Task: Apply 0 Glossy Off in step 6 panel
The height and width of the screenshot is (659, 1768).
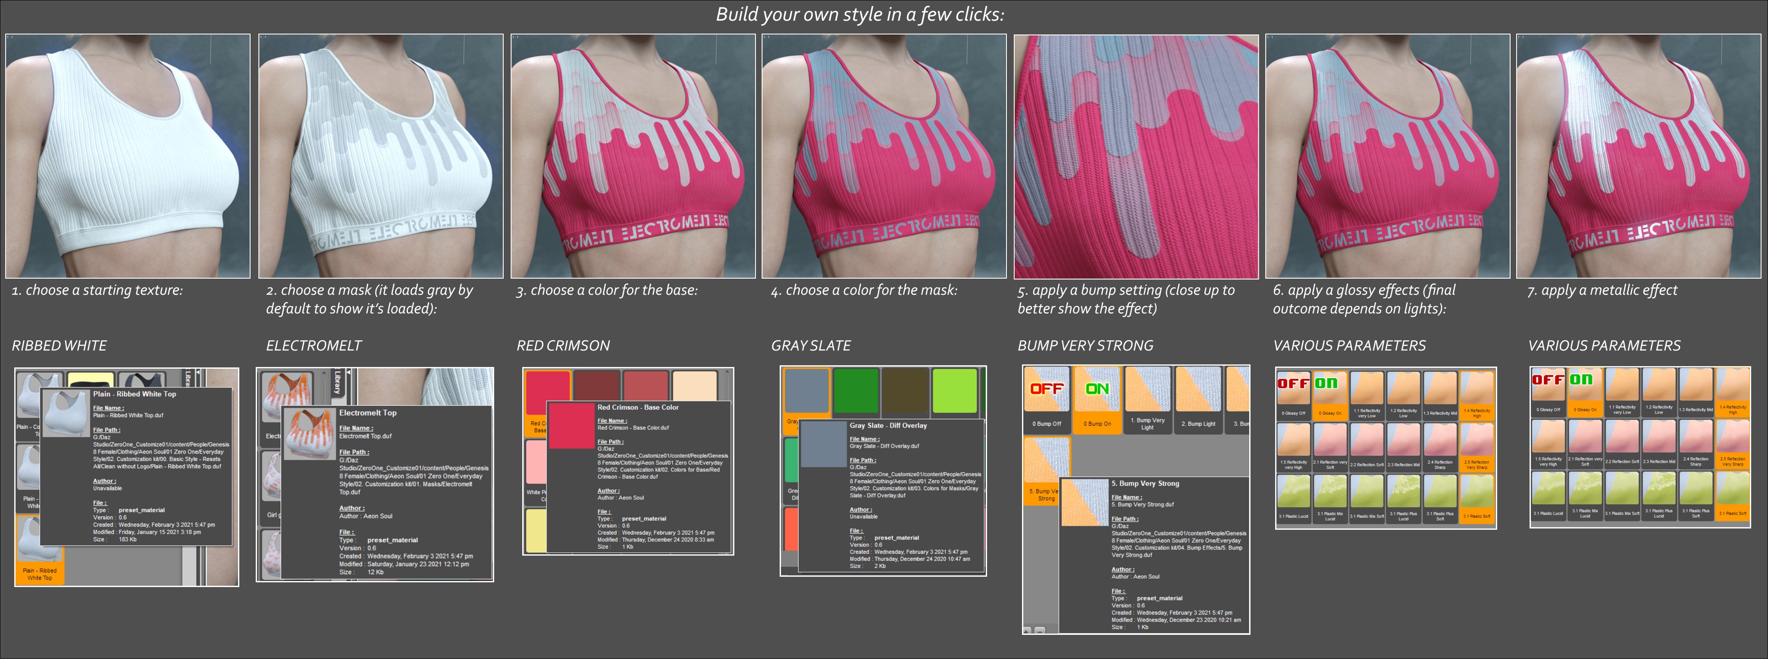Action: coord(1293,396)
